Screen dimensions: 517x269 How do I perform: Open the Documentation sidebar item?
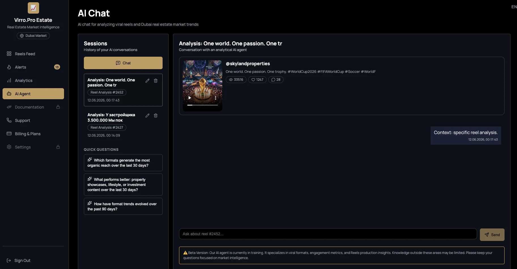33,107
